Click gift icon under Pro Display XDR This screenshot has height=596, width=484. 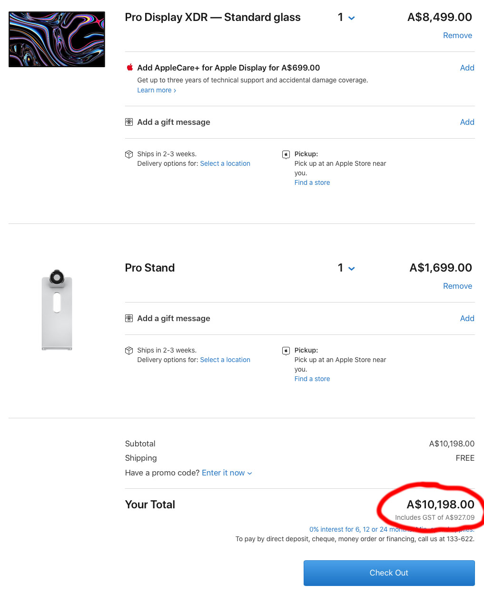point(129,122)
